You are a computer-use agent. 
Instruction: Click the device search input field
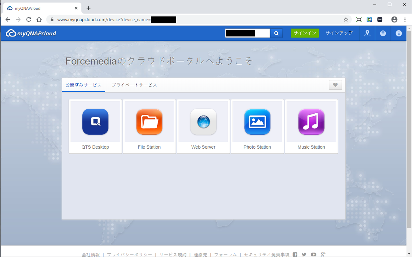pyautogui.click(x=247, y=33)
